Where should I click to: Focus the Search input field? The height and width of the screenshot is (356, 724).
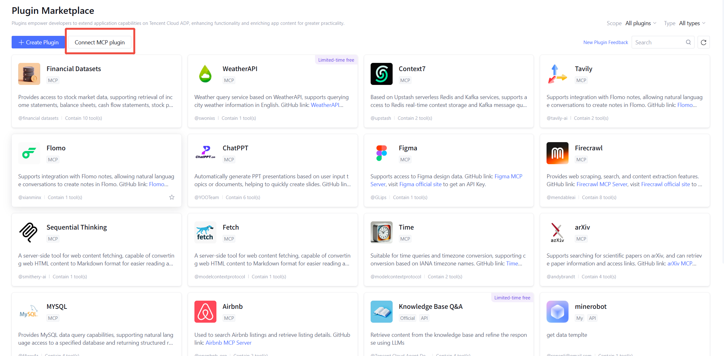pos(658,42)
